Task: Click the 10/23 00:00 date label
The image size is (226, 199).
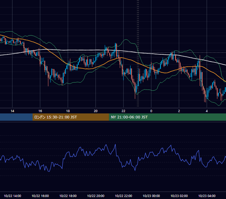Action: click(x=151, y=196)
